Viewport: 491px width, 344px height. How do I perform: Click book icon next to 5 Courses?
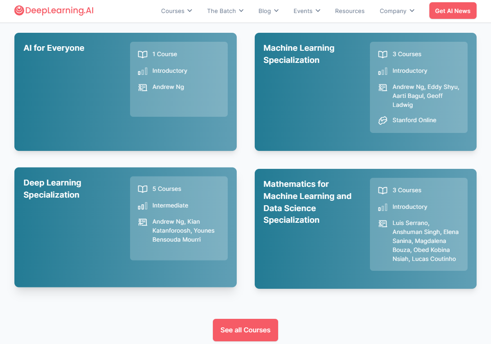[x=143, y=189]
